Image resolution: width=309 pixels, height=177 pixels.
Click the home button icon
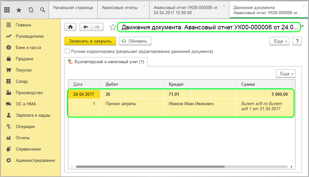(71, 27)
